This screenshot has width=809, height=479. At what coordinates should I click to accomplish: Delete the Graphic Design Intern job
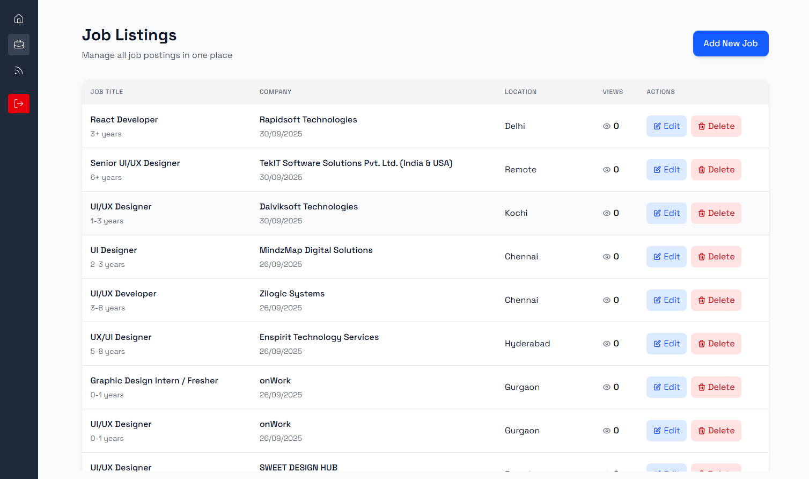tap(716, 387)
